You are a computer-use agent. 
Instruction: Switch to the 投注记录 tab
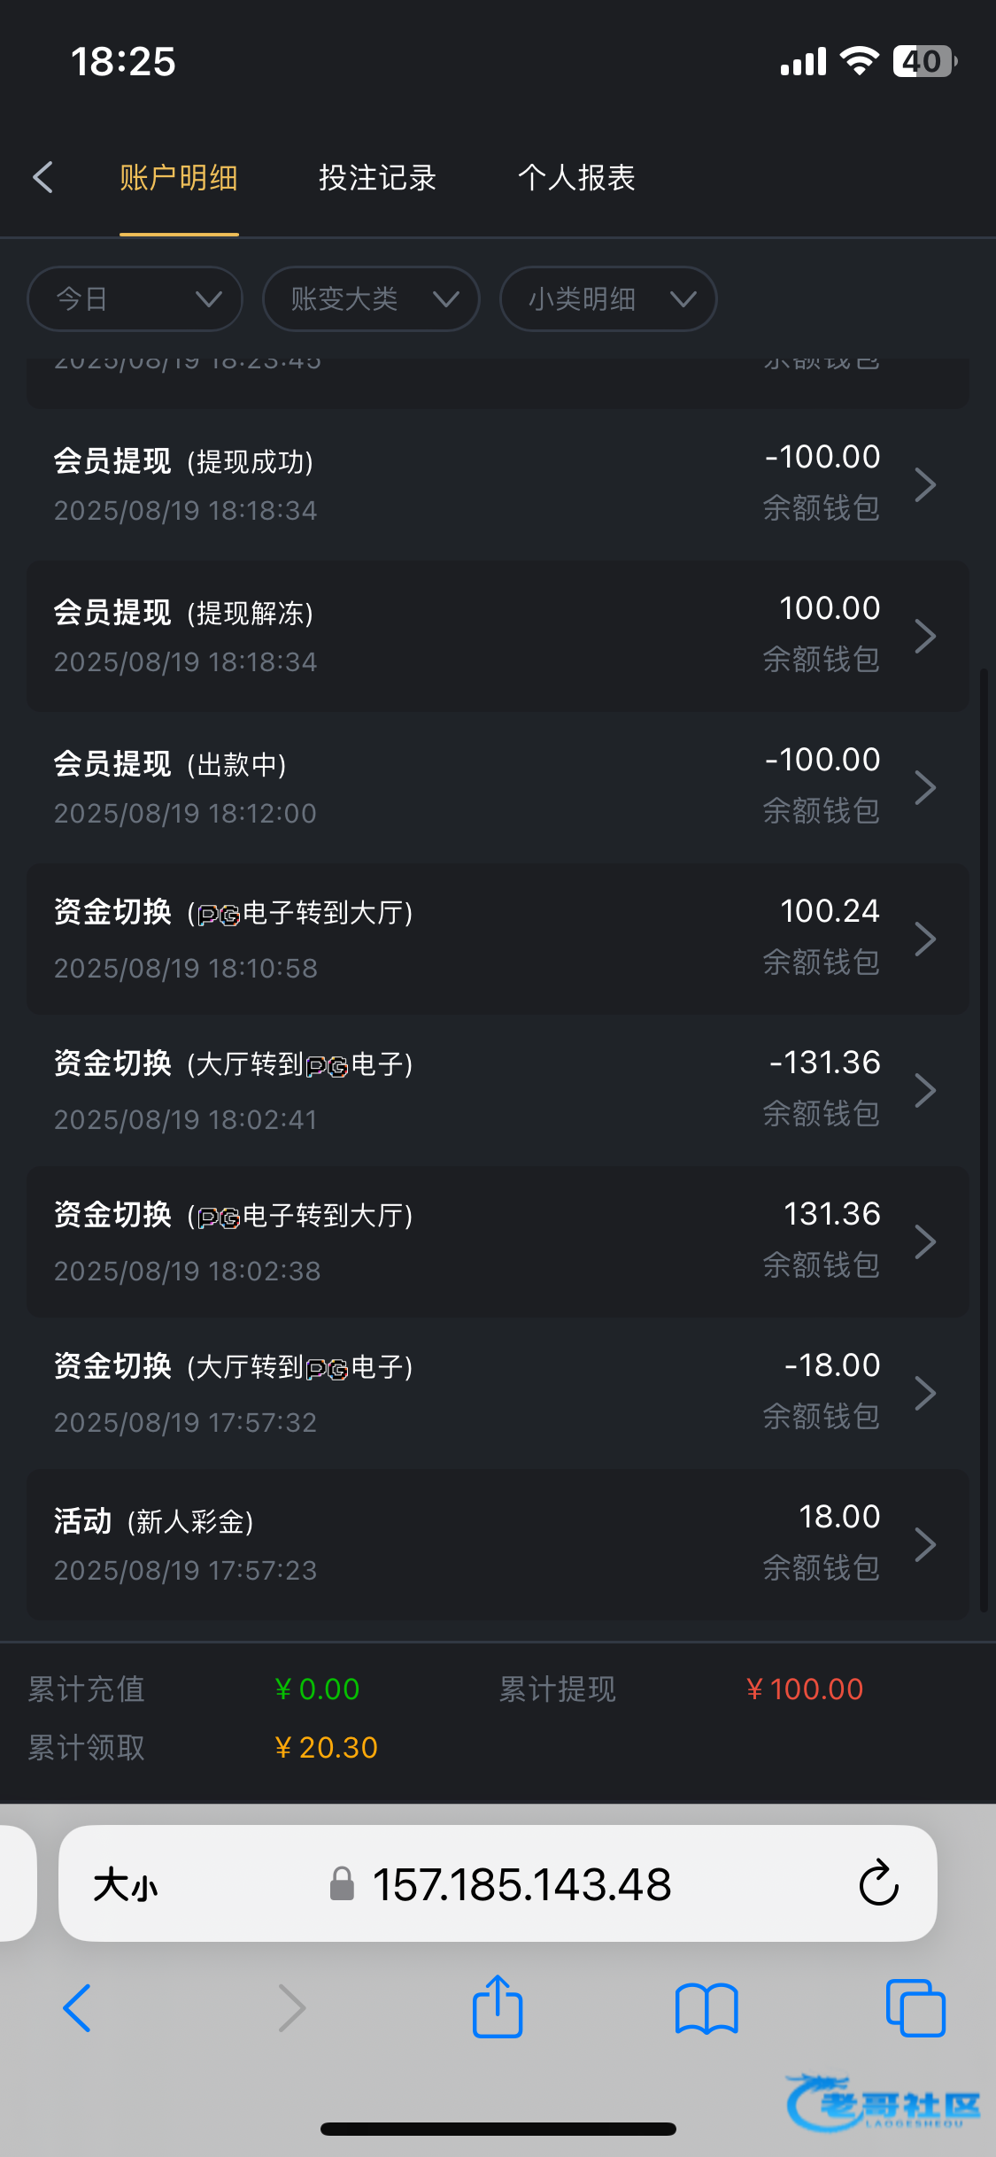click(x=377, y=178)
